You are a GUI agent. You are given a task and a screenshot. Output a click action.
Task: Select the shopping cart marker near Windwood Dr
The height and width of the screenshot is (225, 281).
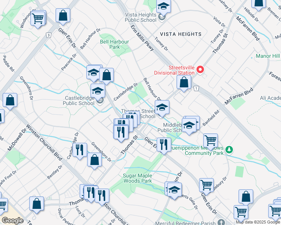pyautogui.click(x=38, y=18)
